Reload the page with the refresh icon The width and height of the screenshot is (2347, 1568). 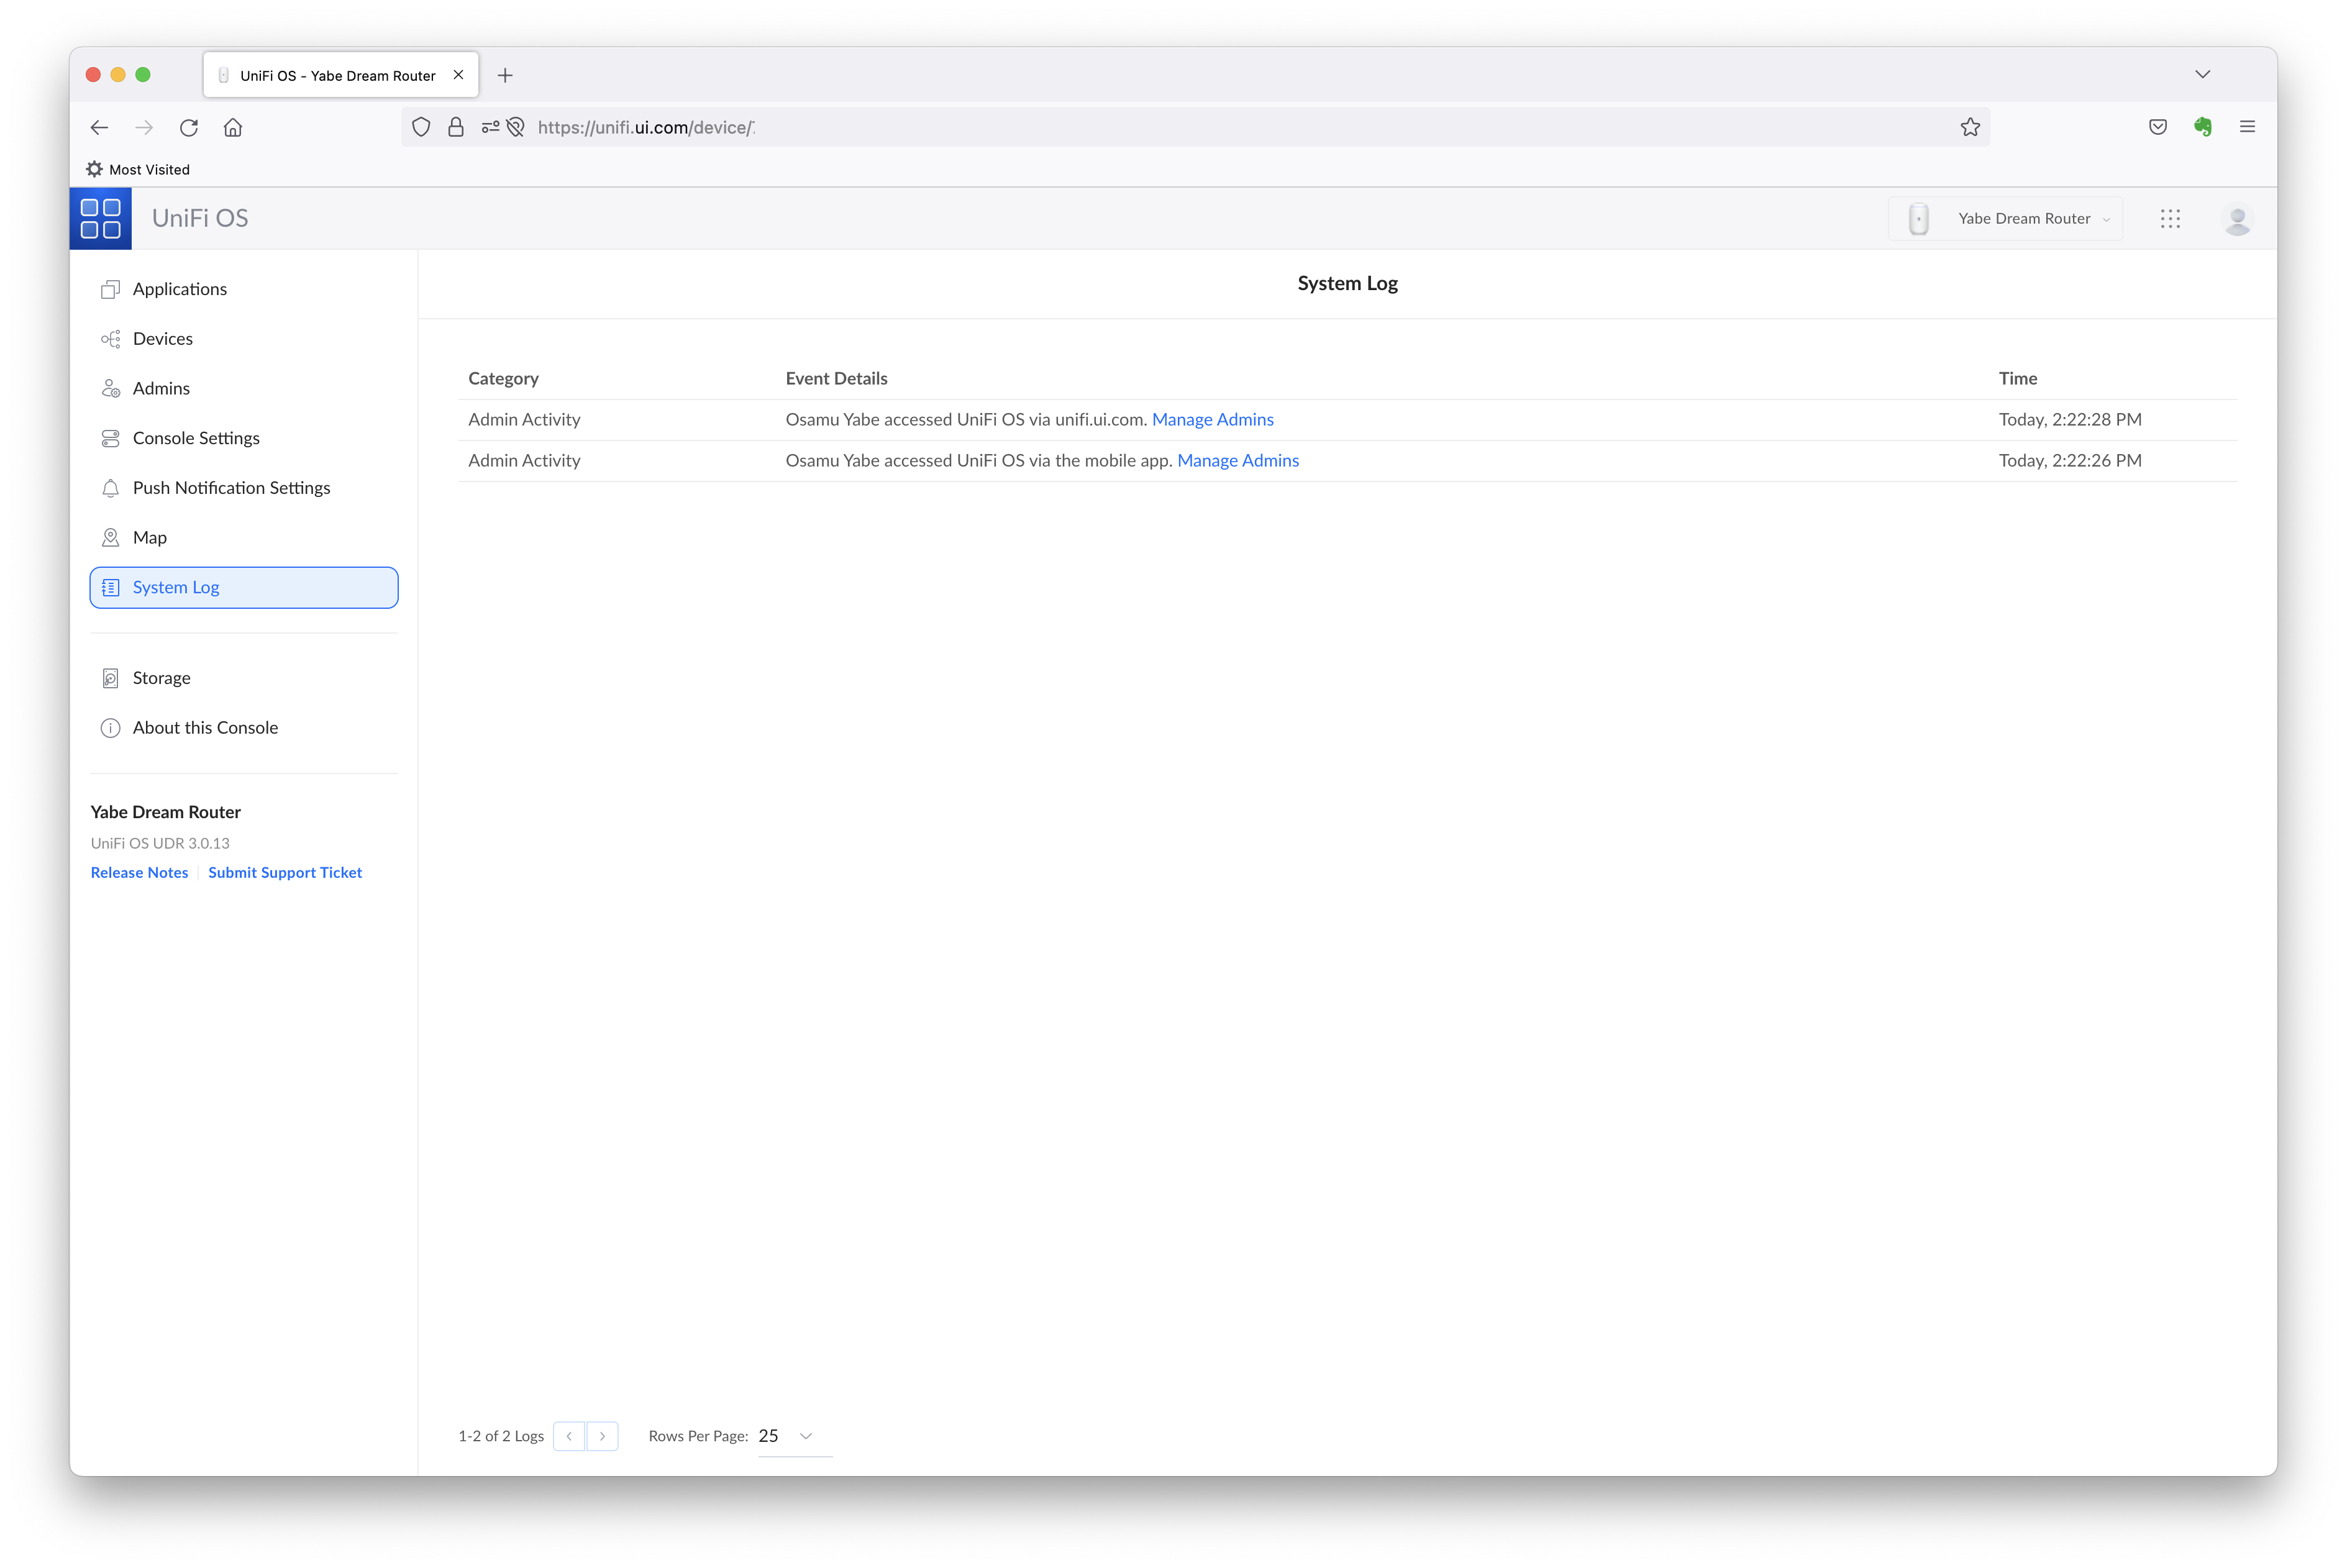(189, 127)
